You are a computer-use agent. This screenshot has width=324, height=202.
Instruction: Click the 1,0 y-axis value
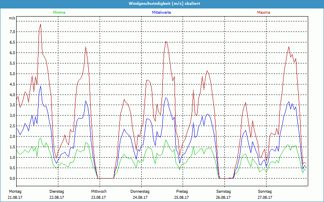13,158
